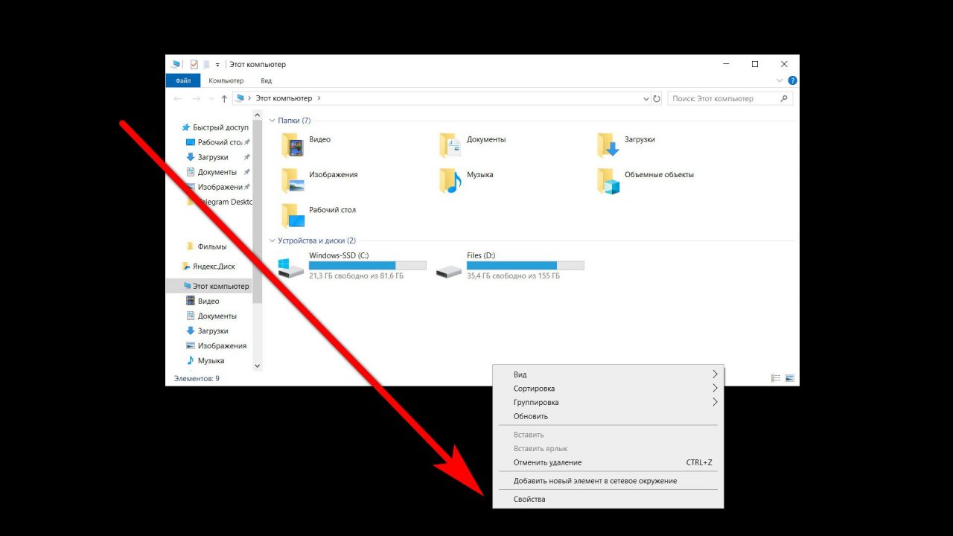Select the Изображения folder icon in main pane
This screenshot has height=536, width=953.
293,180
